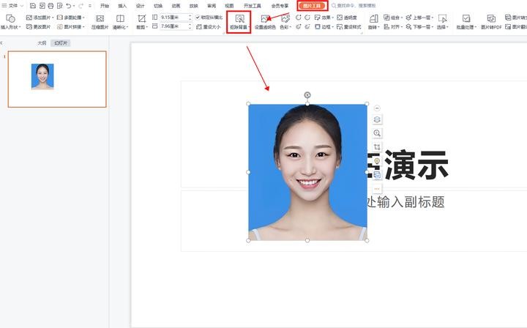Open the 插入 ribbon tab
This screenshot has height=328, width=527.
coord(122,5)
